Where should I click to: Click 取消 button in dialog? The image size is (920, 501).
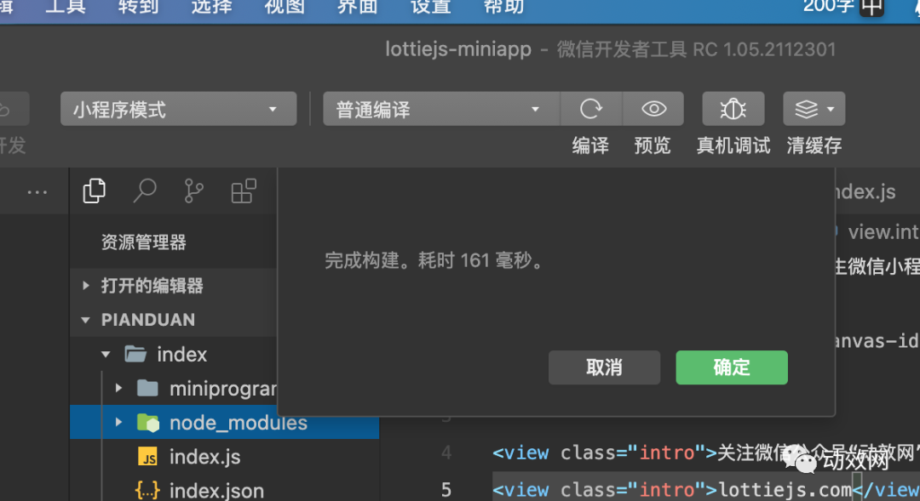coord(604,367)
